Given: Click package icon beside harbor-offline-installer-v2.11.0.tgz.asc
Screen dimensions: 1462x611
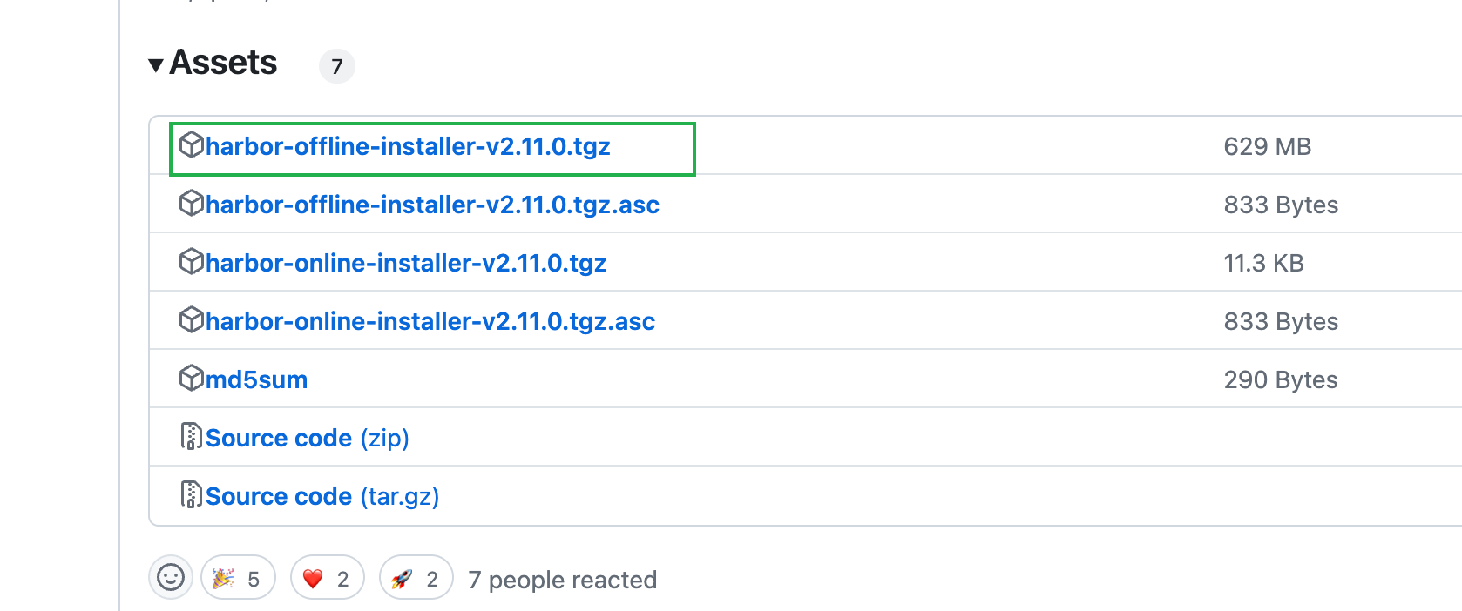Looking at the screenshot, I should [x=191, y=204].
